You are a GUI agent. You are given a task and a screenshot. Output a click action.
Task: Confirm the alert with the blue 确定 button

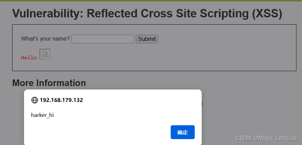pos(183,132)
